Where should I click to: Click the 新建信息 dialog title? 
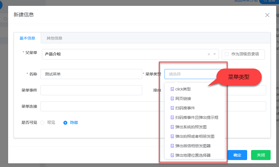(x=24, y=15)
